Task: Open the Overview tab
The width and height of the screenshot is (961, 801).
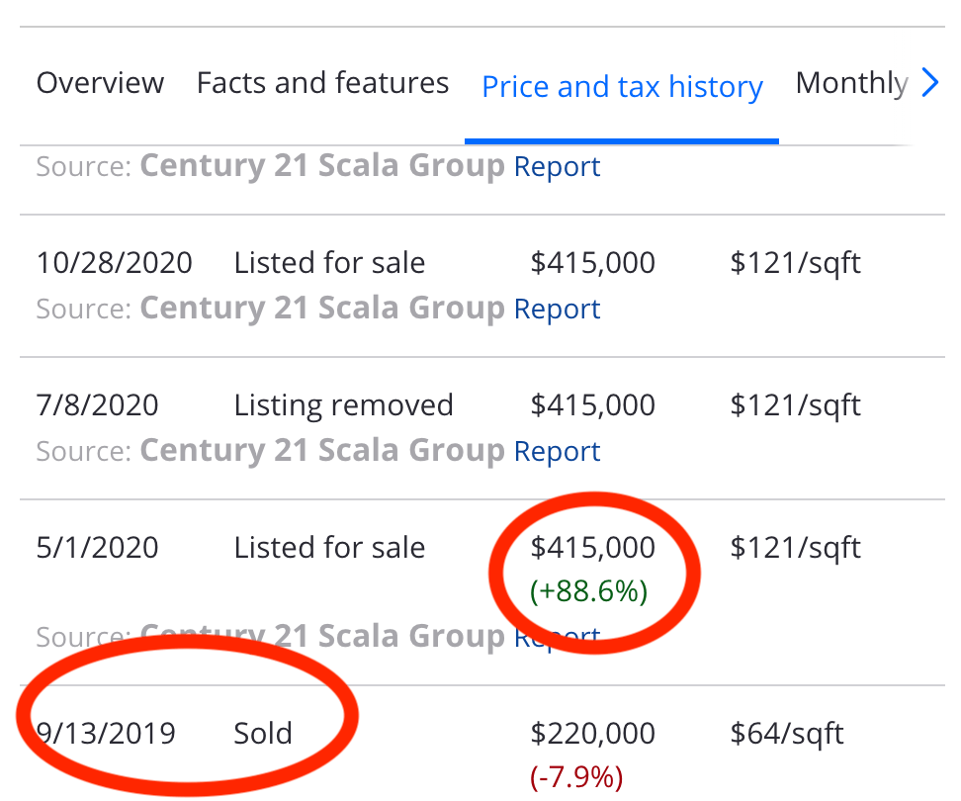Action: click(100, 83)
